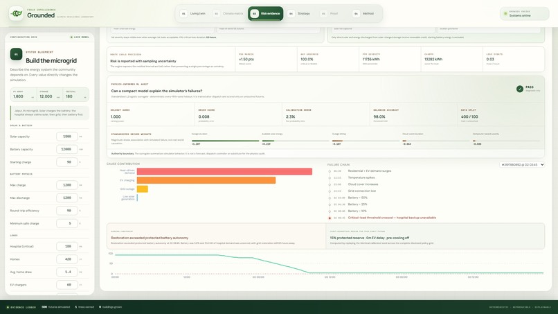
Task: Click the ±1.50 pts margin value
Action: 246,59
